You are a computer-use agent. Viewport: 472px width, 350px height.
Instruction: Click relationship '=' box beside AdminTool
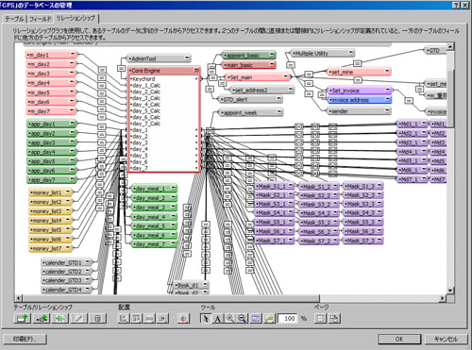[121, 68]
